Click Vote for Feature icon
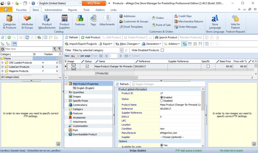The height and width of the screenshot is (153, 258). 235,22
